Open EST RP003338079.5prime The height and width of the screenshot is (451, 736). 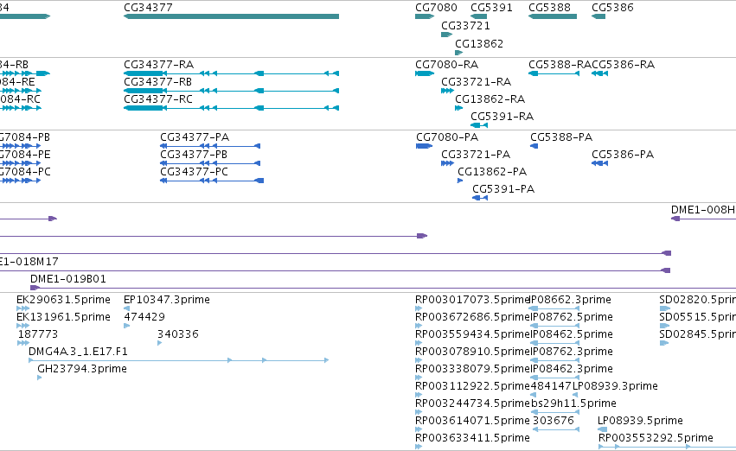419,378
